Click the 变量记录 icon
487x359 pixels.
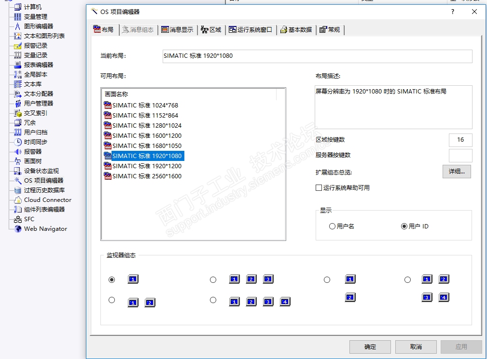tap(18, 55)
